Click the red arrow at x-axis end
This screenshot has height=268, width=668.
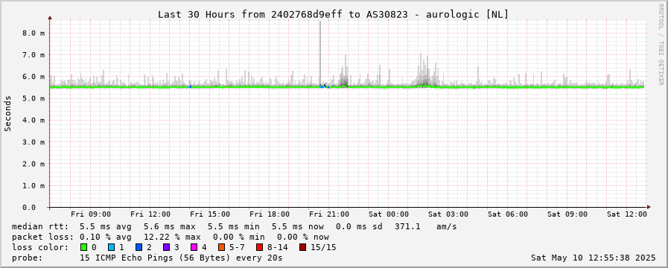[649, 208]
